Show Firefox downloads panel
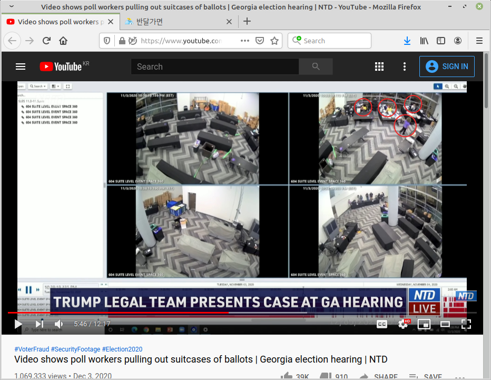The height and width of the screenshot is (380, 491). click(x=407, y=41)
